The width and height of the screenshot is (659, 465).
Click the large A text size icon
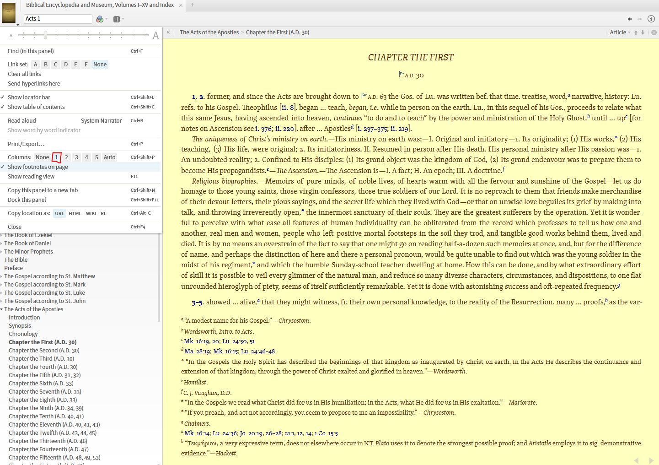[156, 35]
